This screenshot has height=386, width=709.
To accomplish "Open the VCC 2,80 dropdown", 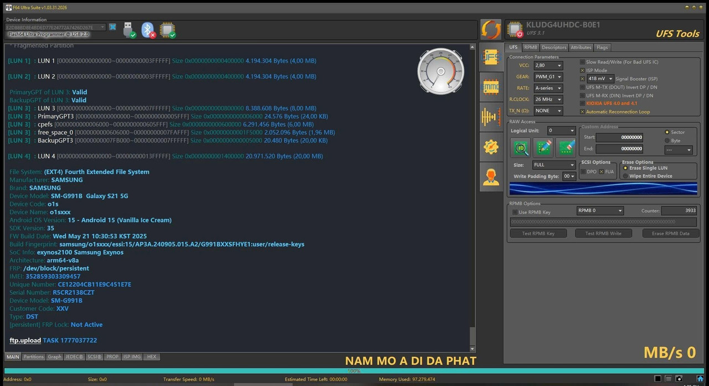I will click(548, 65).
